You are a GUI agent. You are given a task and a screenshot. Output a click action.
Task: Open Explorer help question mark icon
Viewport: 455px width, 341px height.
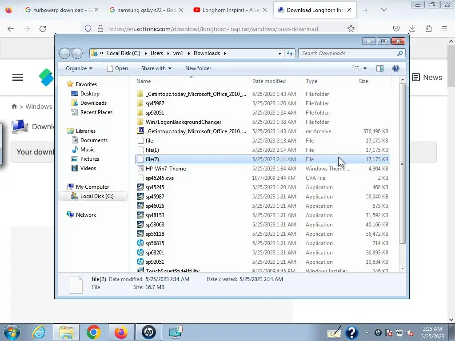pyautogui.click(x=395, y=68)
